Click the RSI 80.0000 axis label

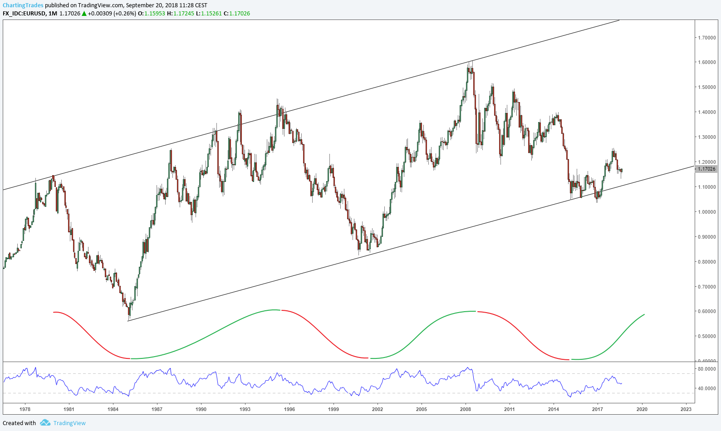click(x=706, y=369)
